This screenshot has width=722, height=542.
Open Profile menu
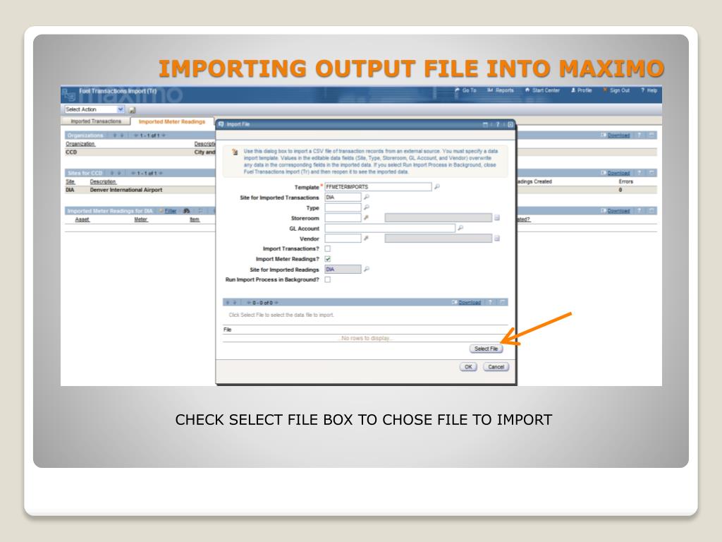[582, 90]
